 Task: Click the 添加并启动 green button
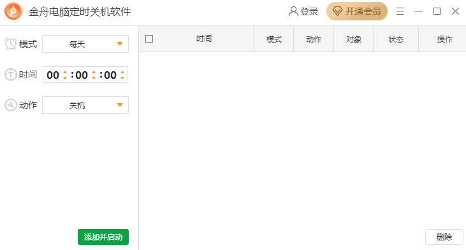click(103, 237)
